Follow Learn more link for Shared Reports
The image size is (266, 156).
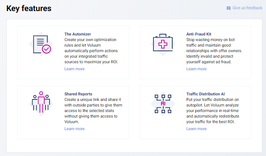pyautogui.click(x=74, y=129)
